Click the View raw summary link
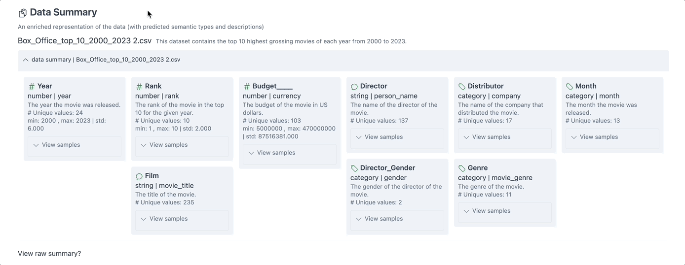685x265 pixels. pyautogui.click(x=49, y=254)
